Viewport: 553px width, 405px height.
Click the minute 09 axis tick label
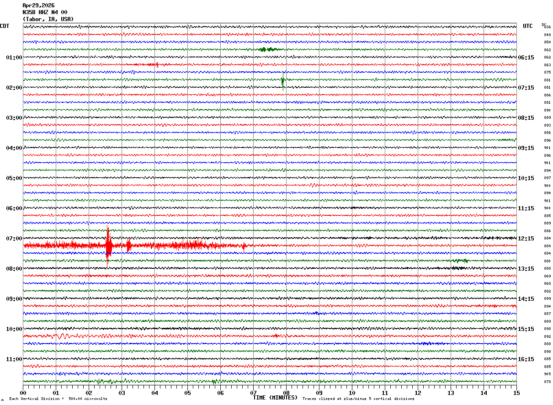tap(319, 393)
